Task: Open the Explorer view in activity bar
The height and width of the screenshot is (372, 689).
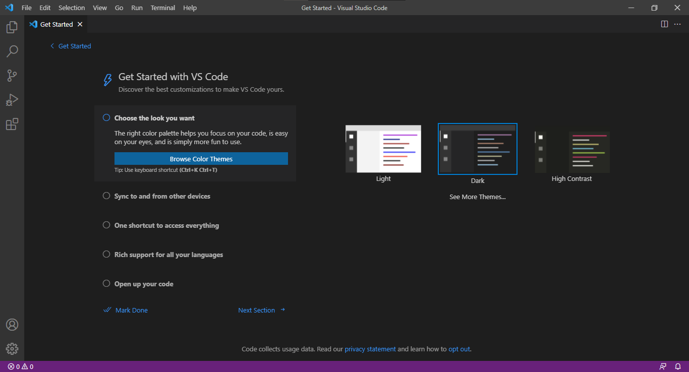Action: tap(12, 27)
